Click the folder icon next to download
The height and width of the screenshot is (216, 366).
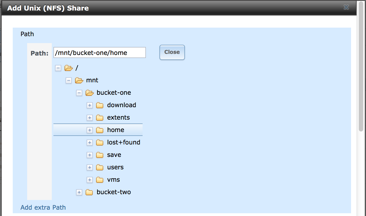(100, 105)
